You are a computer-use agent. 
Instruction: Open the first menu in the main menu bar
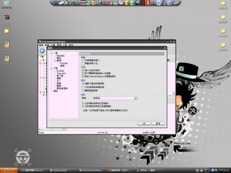pos(41,45)
